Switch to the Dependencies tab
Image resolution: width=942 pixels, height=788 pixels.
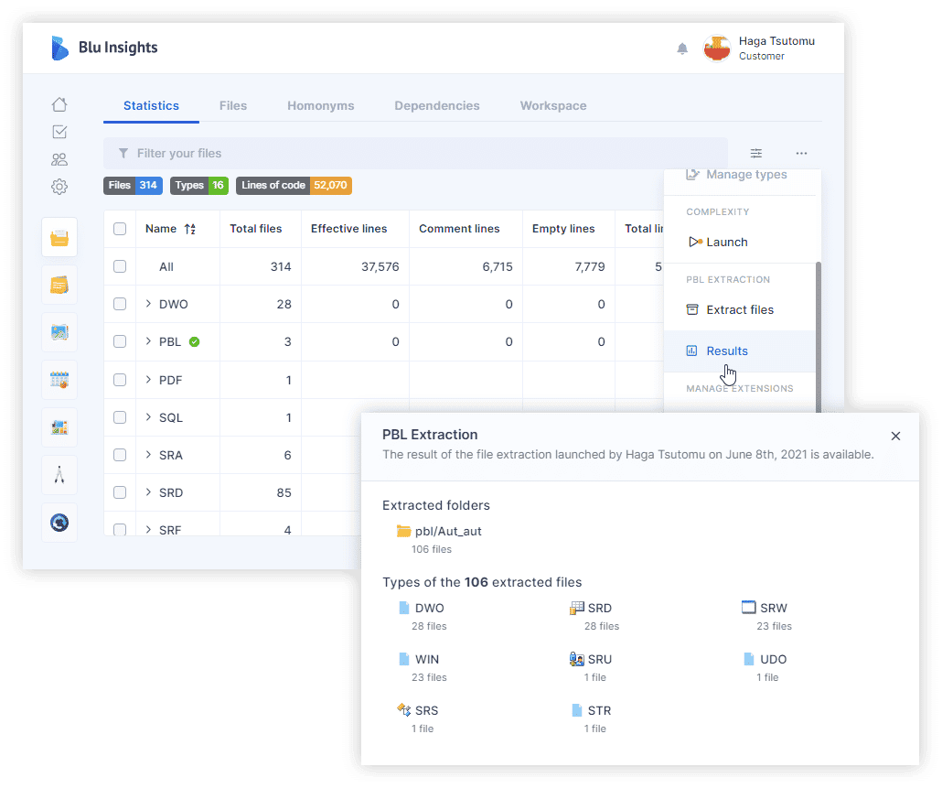pyautogui.click(x=437, y=106)
